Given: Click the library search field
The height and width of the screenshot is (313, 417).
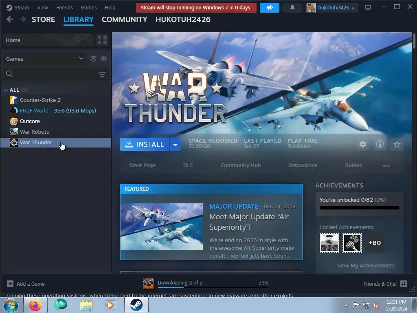Looking at the screenshot, I should pos(50,74).
